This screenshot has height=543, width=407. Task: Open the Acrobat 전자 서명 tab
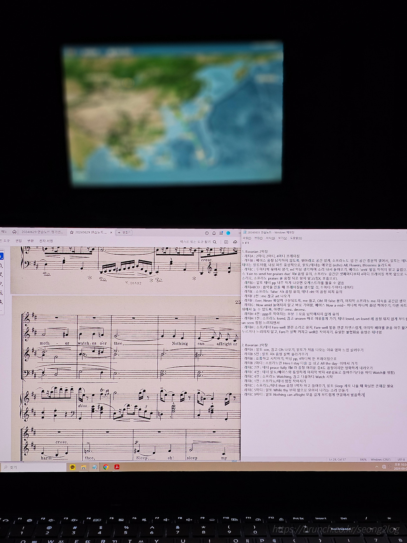click(46, 241)
